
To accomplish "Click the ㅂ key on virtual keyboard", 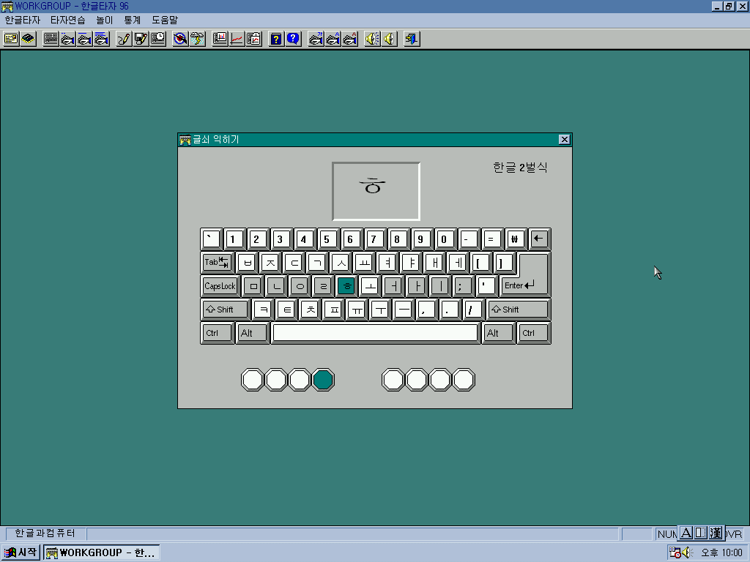I will (247, 263).
